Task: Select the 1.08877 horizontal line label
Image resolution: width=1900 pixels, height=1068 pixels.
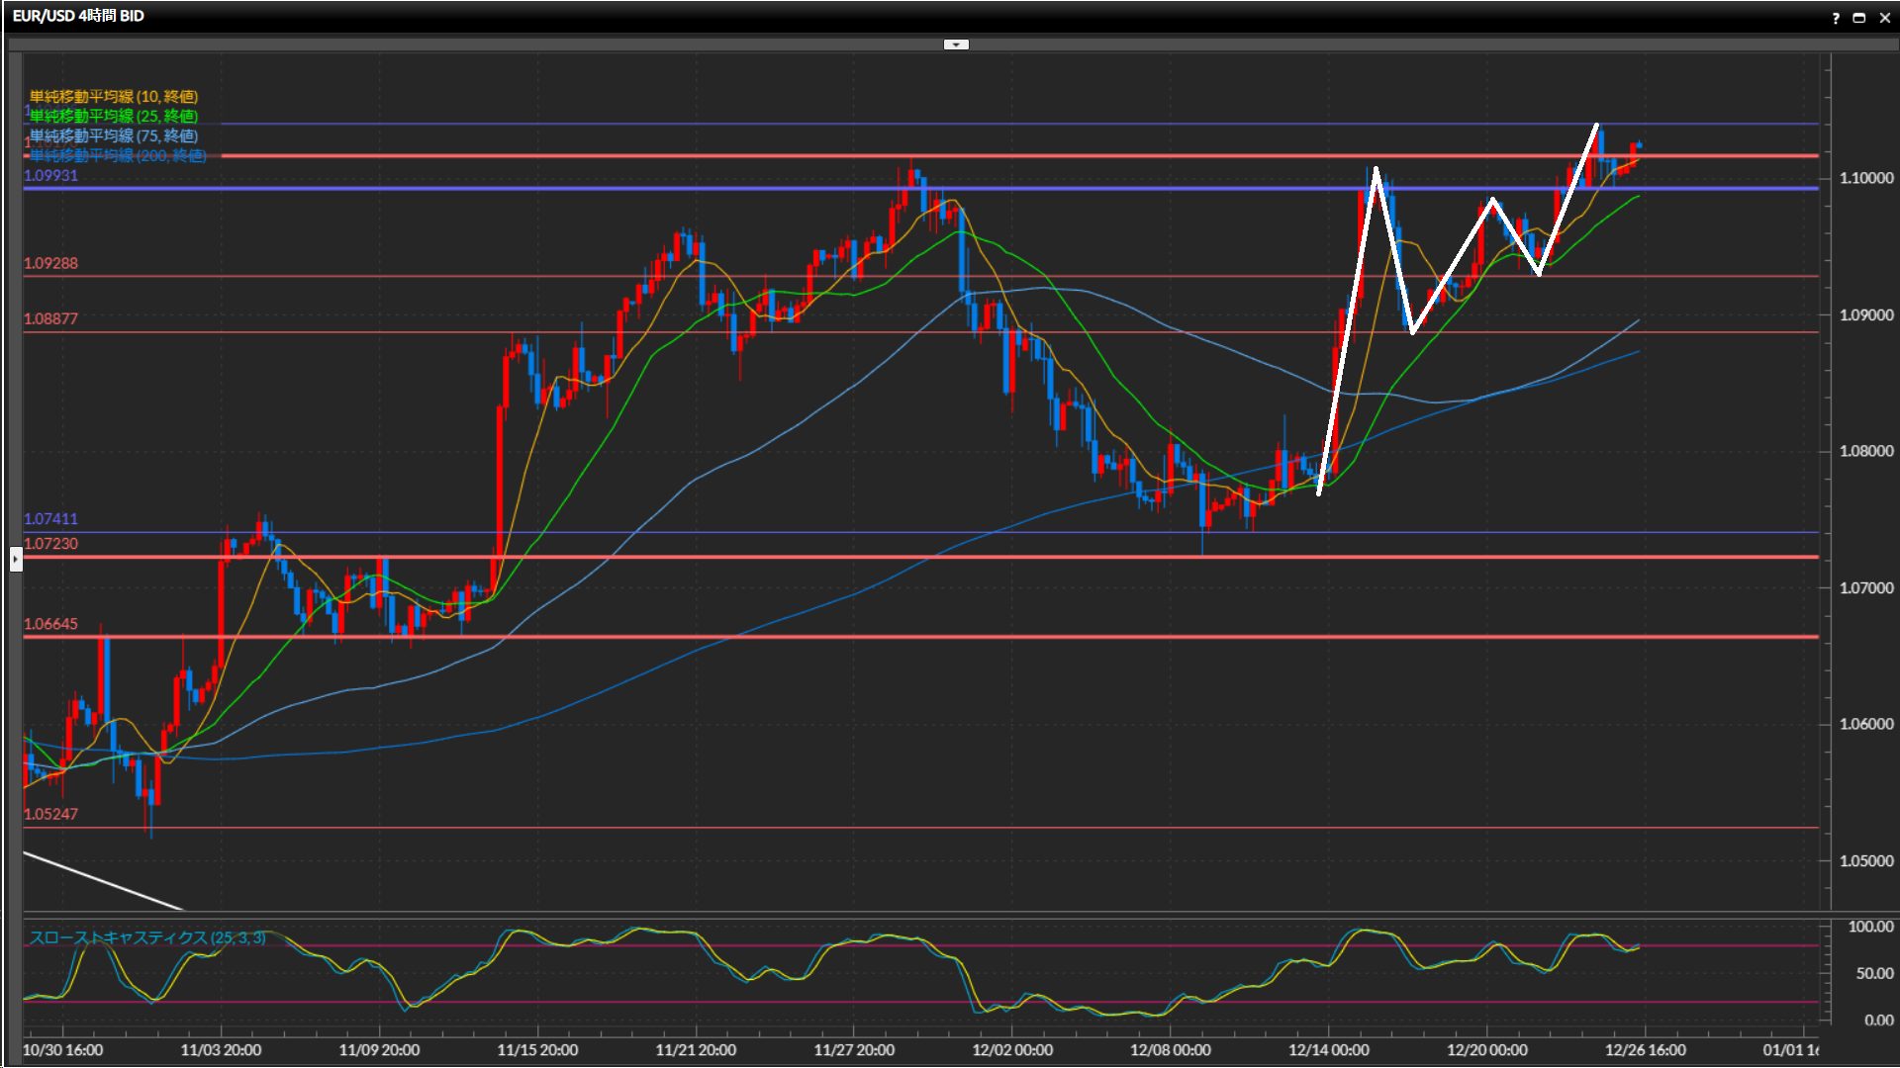Action: (50, 318)
